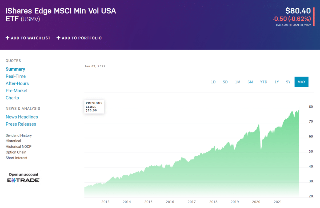
Task: Switch chart to 1M range
Action: pyautogui.click(x=238, y=82)
